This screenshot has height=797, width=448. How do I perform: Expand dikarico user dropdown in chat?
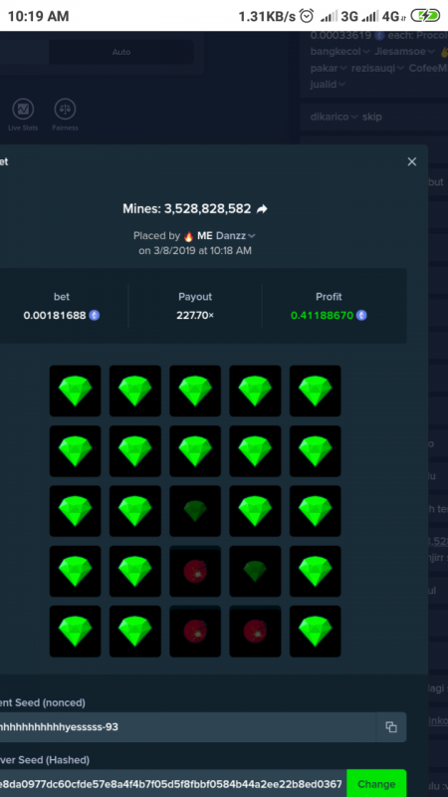click(x=354, y=117)
